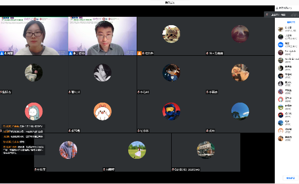
Task: Click the girl-on-grass avatar in the video grid
Action: pos(137,150)
